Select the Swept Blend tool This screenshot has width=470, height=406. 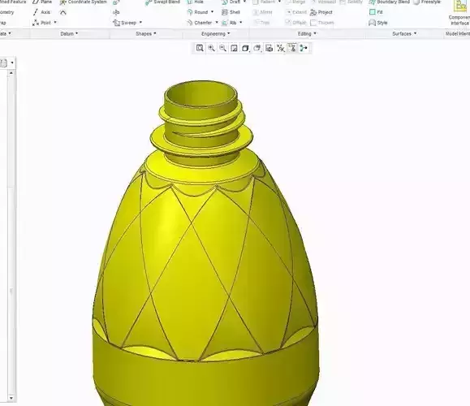pyautogui.click(x=162, y=2)
